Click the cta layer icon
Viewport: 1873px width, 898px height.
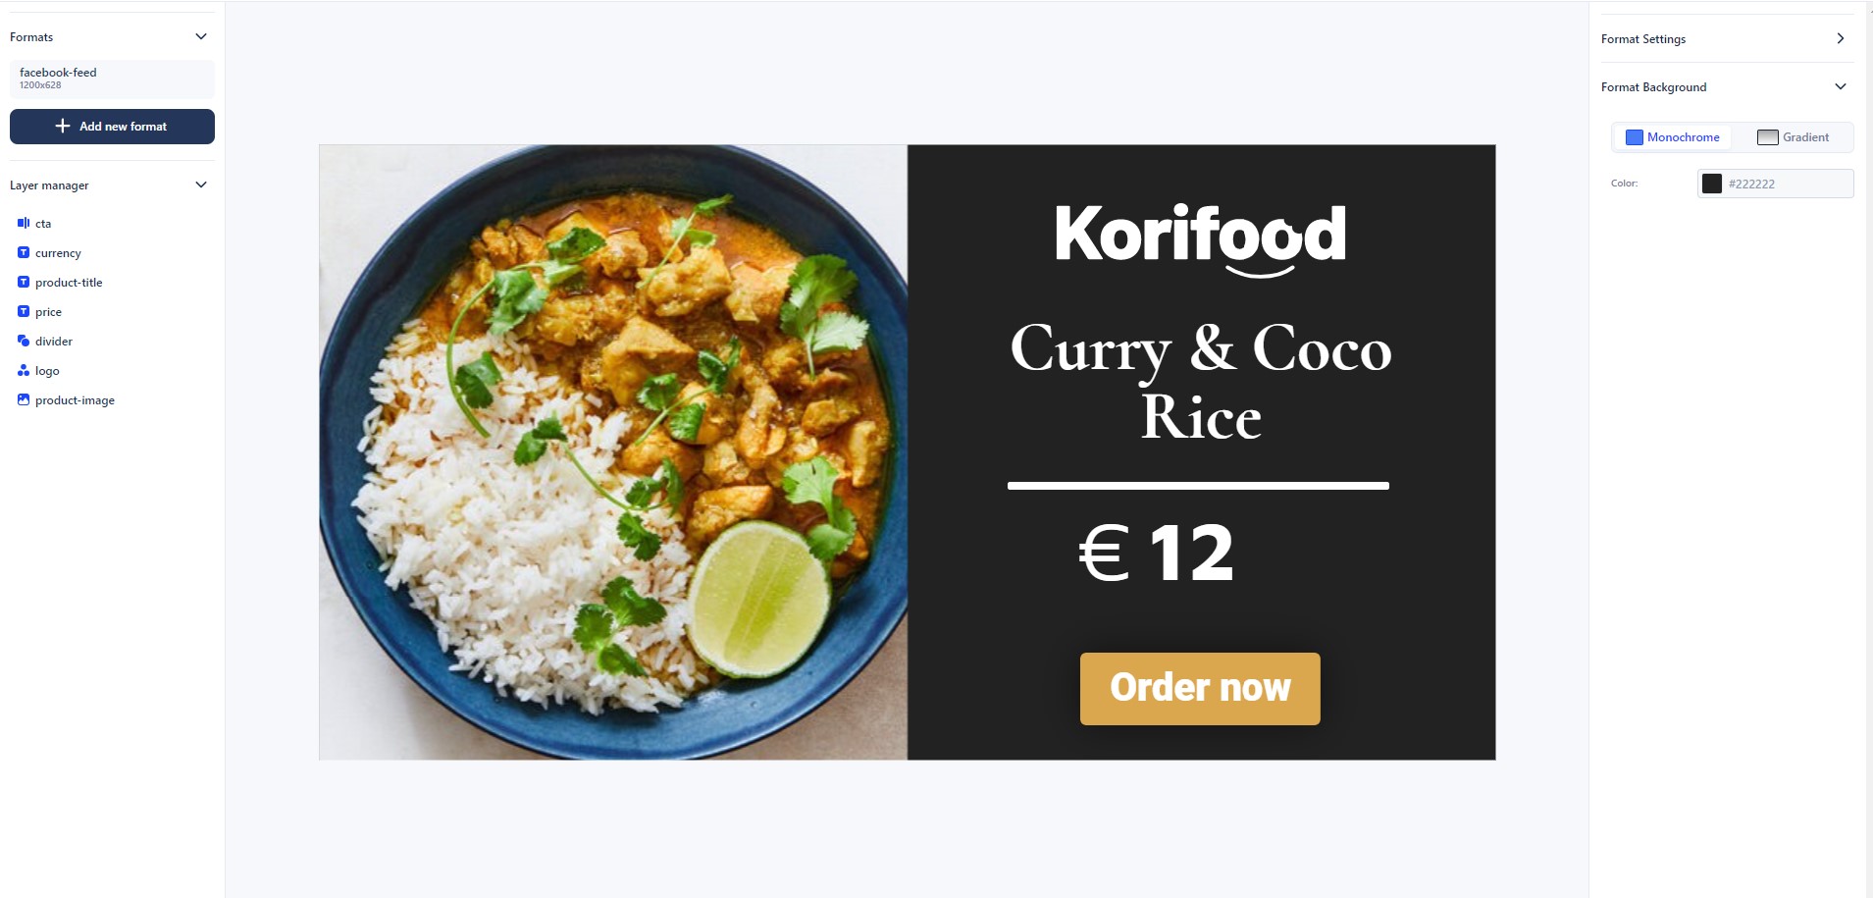24,223
